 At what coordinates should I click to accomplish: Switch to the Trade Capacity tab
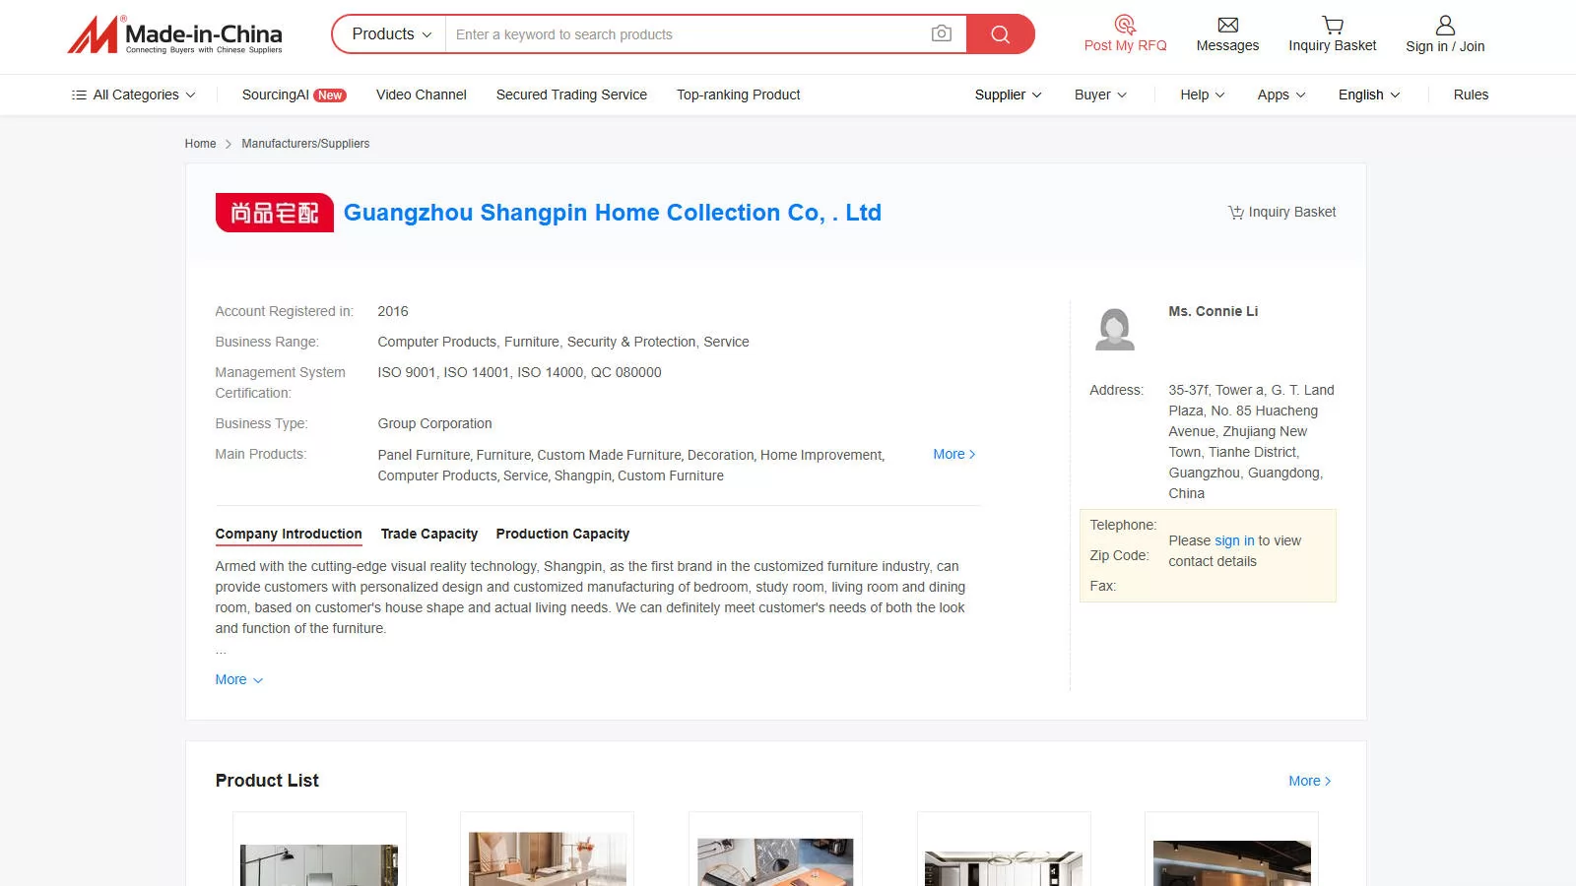point(428,534)
